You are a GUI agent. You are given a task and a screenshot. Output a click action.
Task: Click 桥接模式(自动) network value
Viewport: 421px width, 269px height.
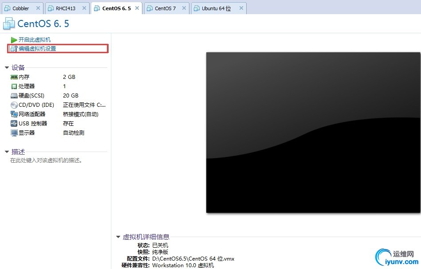81,114
